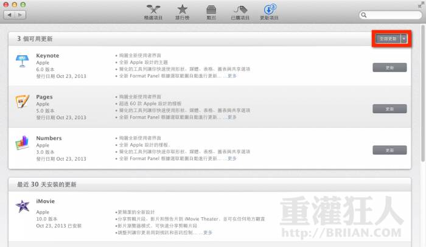Viewport: 426px width, 247px height.
Task: Click Apple developer name under Keynote
Action: (43, 63)
